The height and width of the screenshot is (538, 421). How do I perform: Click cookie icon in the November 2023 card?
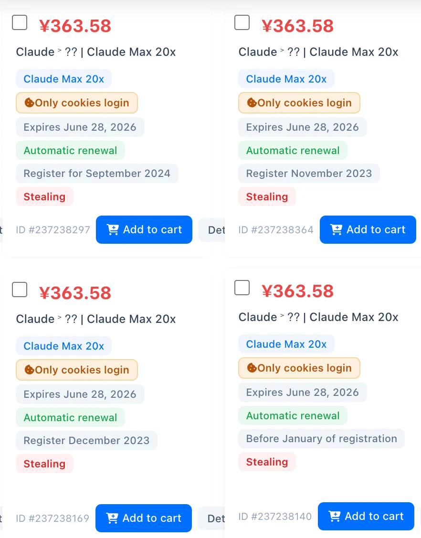[252, 103]
